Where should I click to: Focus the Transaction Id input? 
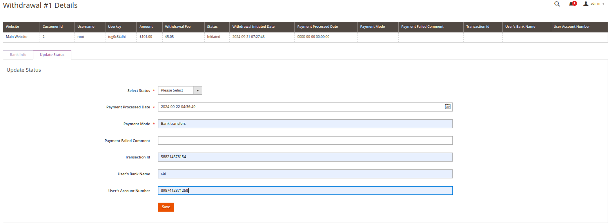305,157
